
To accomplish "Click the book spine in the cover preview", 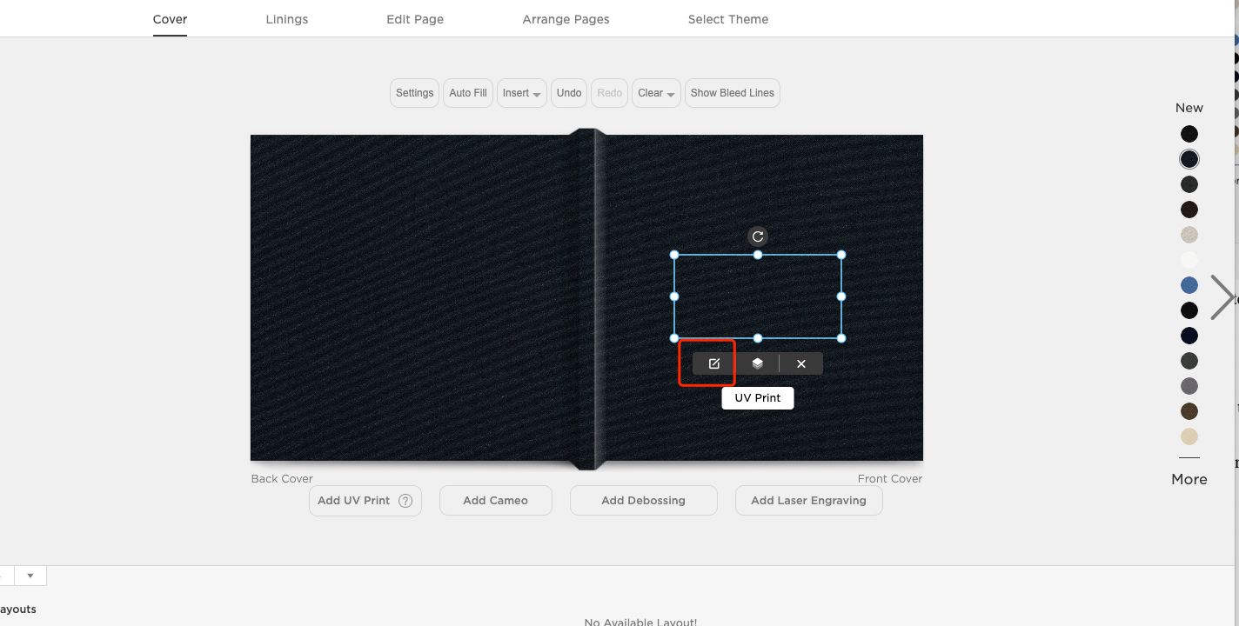I will (587, 299).
